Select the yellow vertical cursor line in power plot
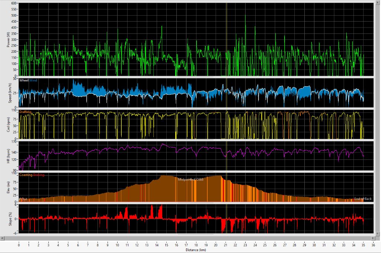This screenshot has width=381, height=253. [x=226, y=37]
